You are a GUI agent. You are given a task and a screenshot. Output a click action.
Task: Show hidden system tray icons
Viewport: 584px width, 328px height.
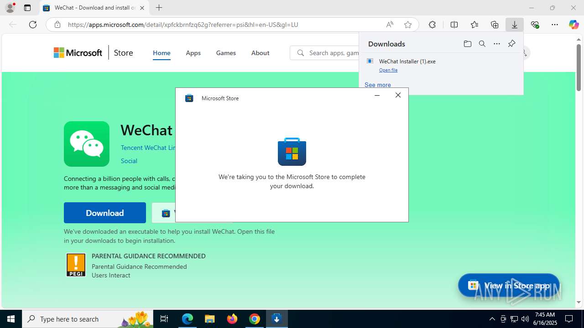click(492, 319)
